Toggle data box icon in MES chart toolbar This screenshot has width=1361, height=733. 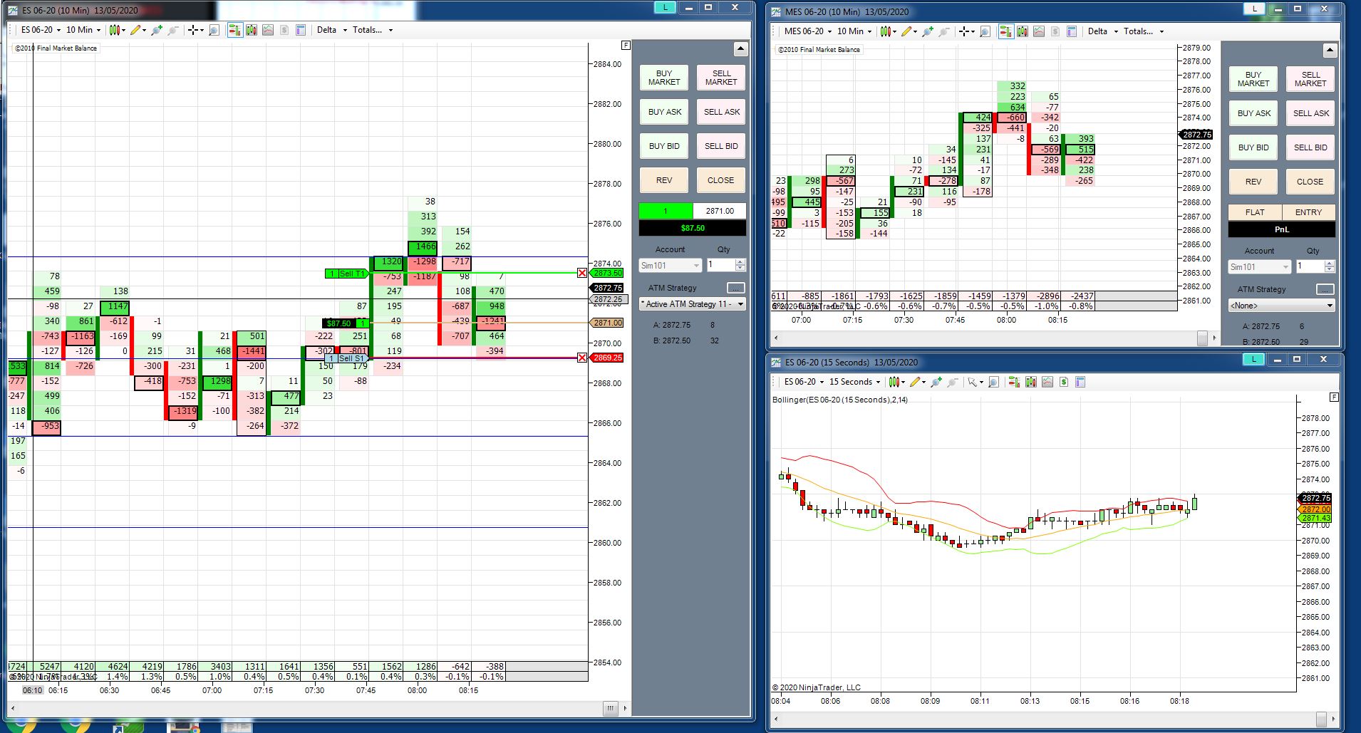tap(1071, 31)
